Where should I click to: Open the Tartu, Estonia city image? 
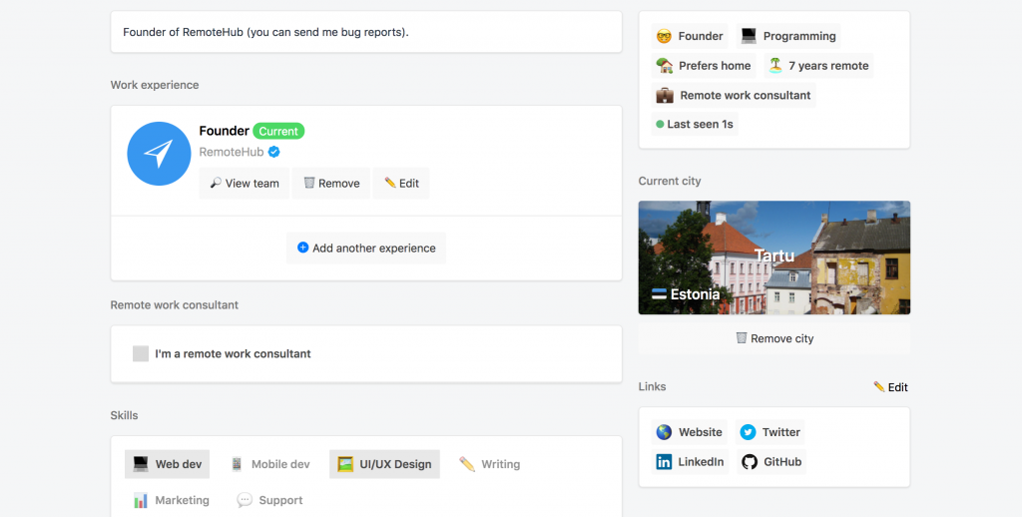click(773, 258)
